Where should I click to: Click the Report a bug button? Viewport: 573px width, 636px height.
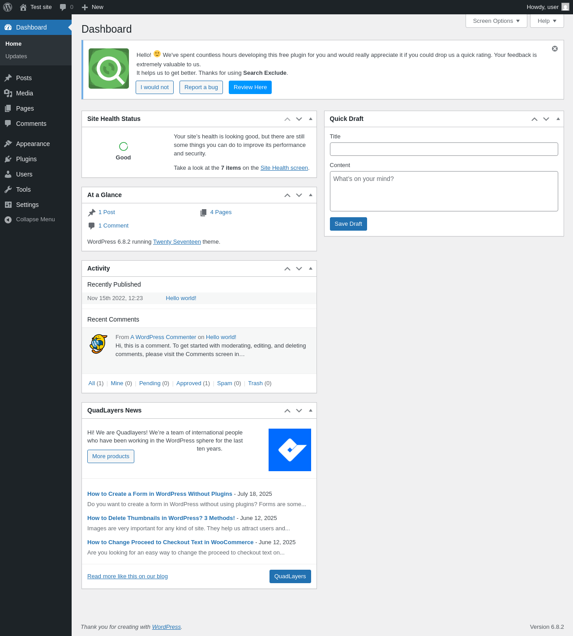[x=201, y=87]
